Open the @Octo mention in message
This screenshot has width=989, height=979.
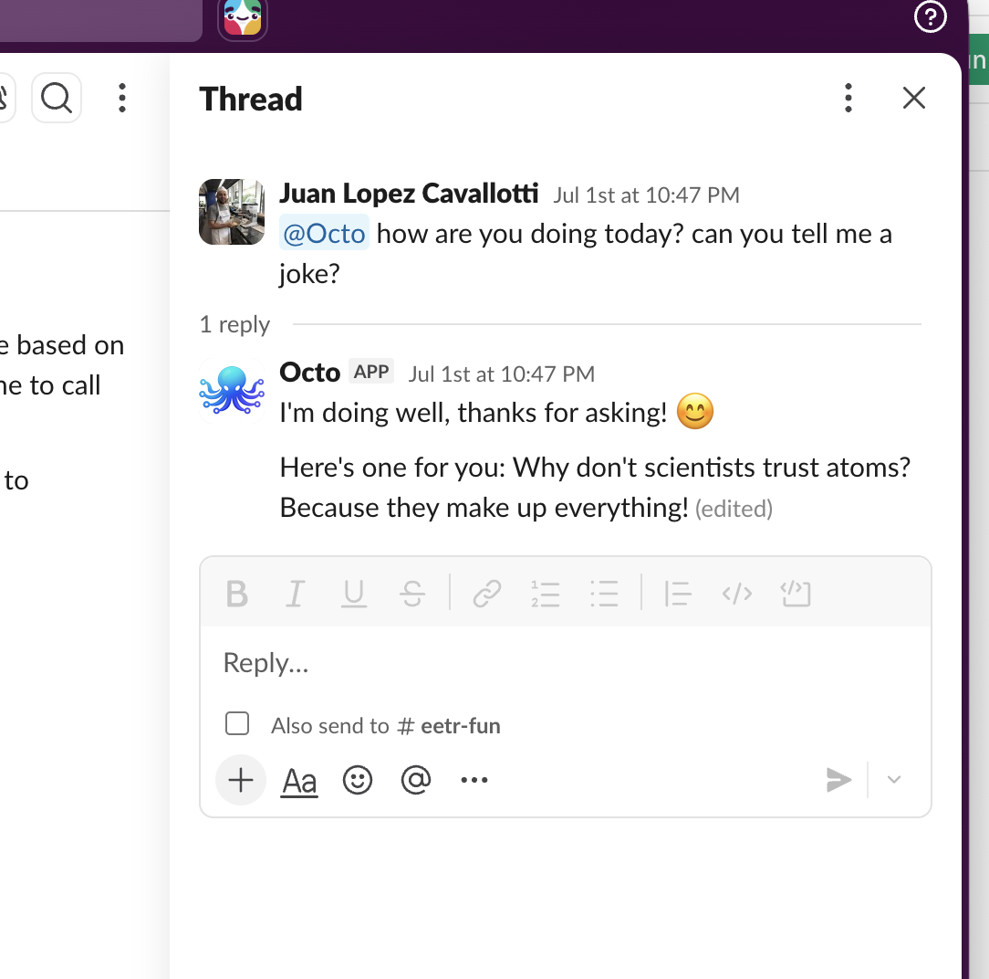(324, 234)
